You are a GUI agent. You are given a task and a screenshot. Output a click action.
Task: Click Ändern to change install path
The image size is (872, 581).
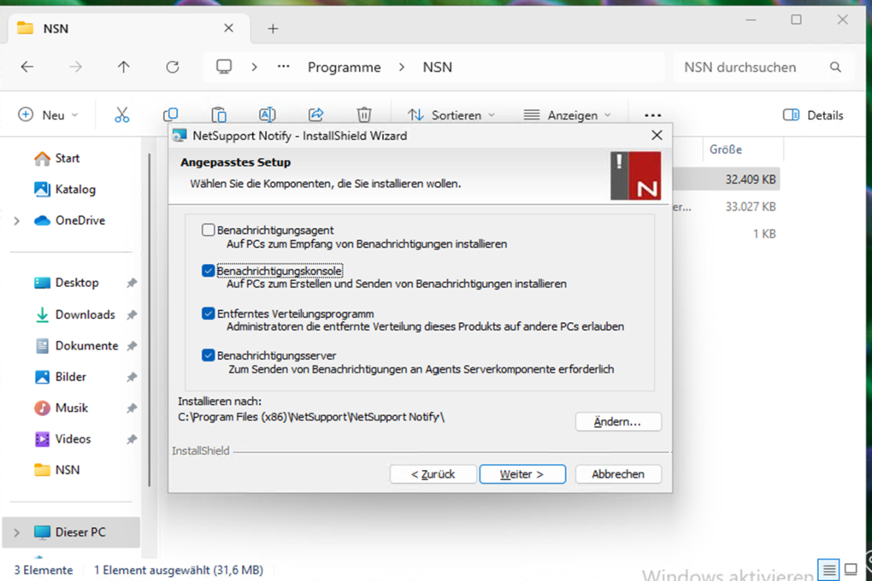pos(618,422)
